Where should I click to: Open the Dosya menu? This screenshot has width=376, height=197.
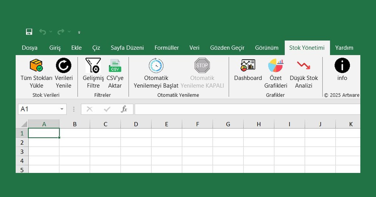pyautogui.click(x=29, y=48)
